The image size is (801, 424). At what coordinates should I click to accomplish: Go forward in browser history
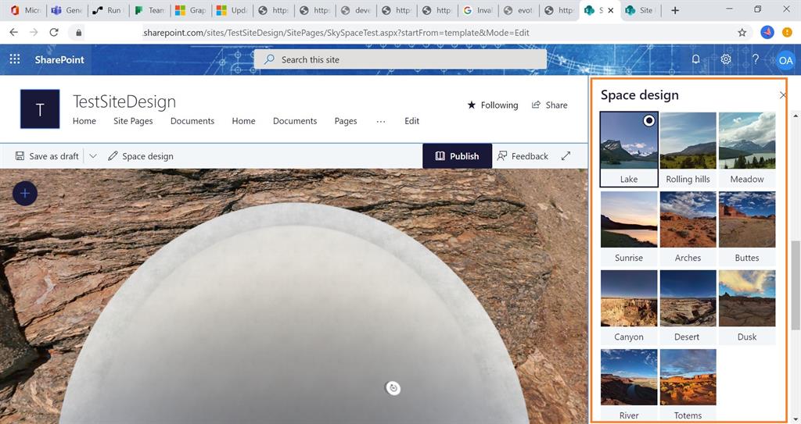pyautogui.click(x=34, y=32)
